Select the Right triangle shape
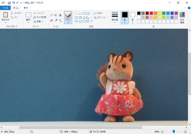This screenshot has height=134, width=191. click(88, 17)
